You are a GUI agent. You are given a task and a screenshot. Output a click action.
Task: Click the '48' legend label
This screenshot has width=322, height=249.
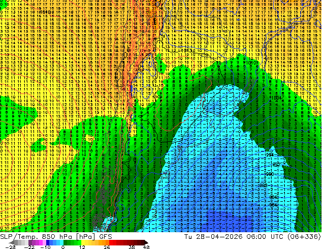[146, 247]
